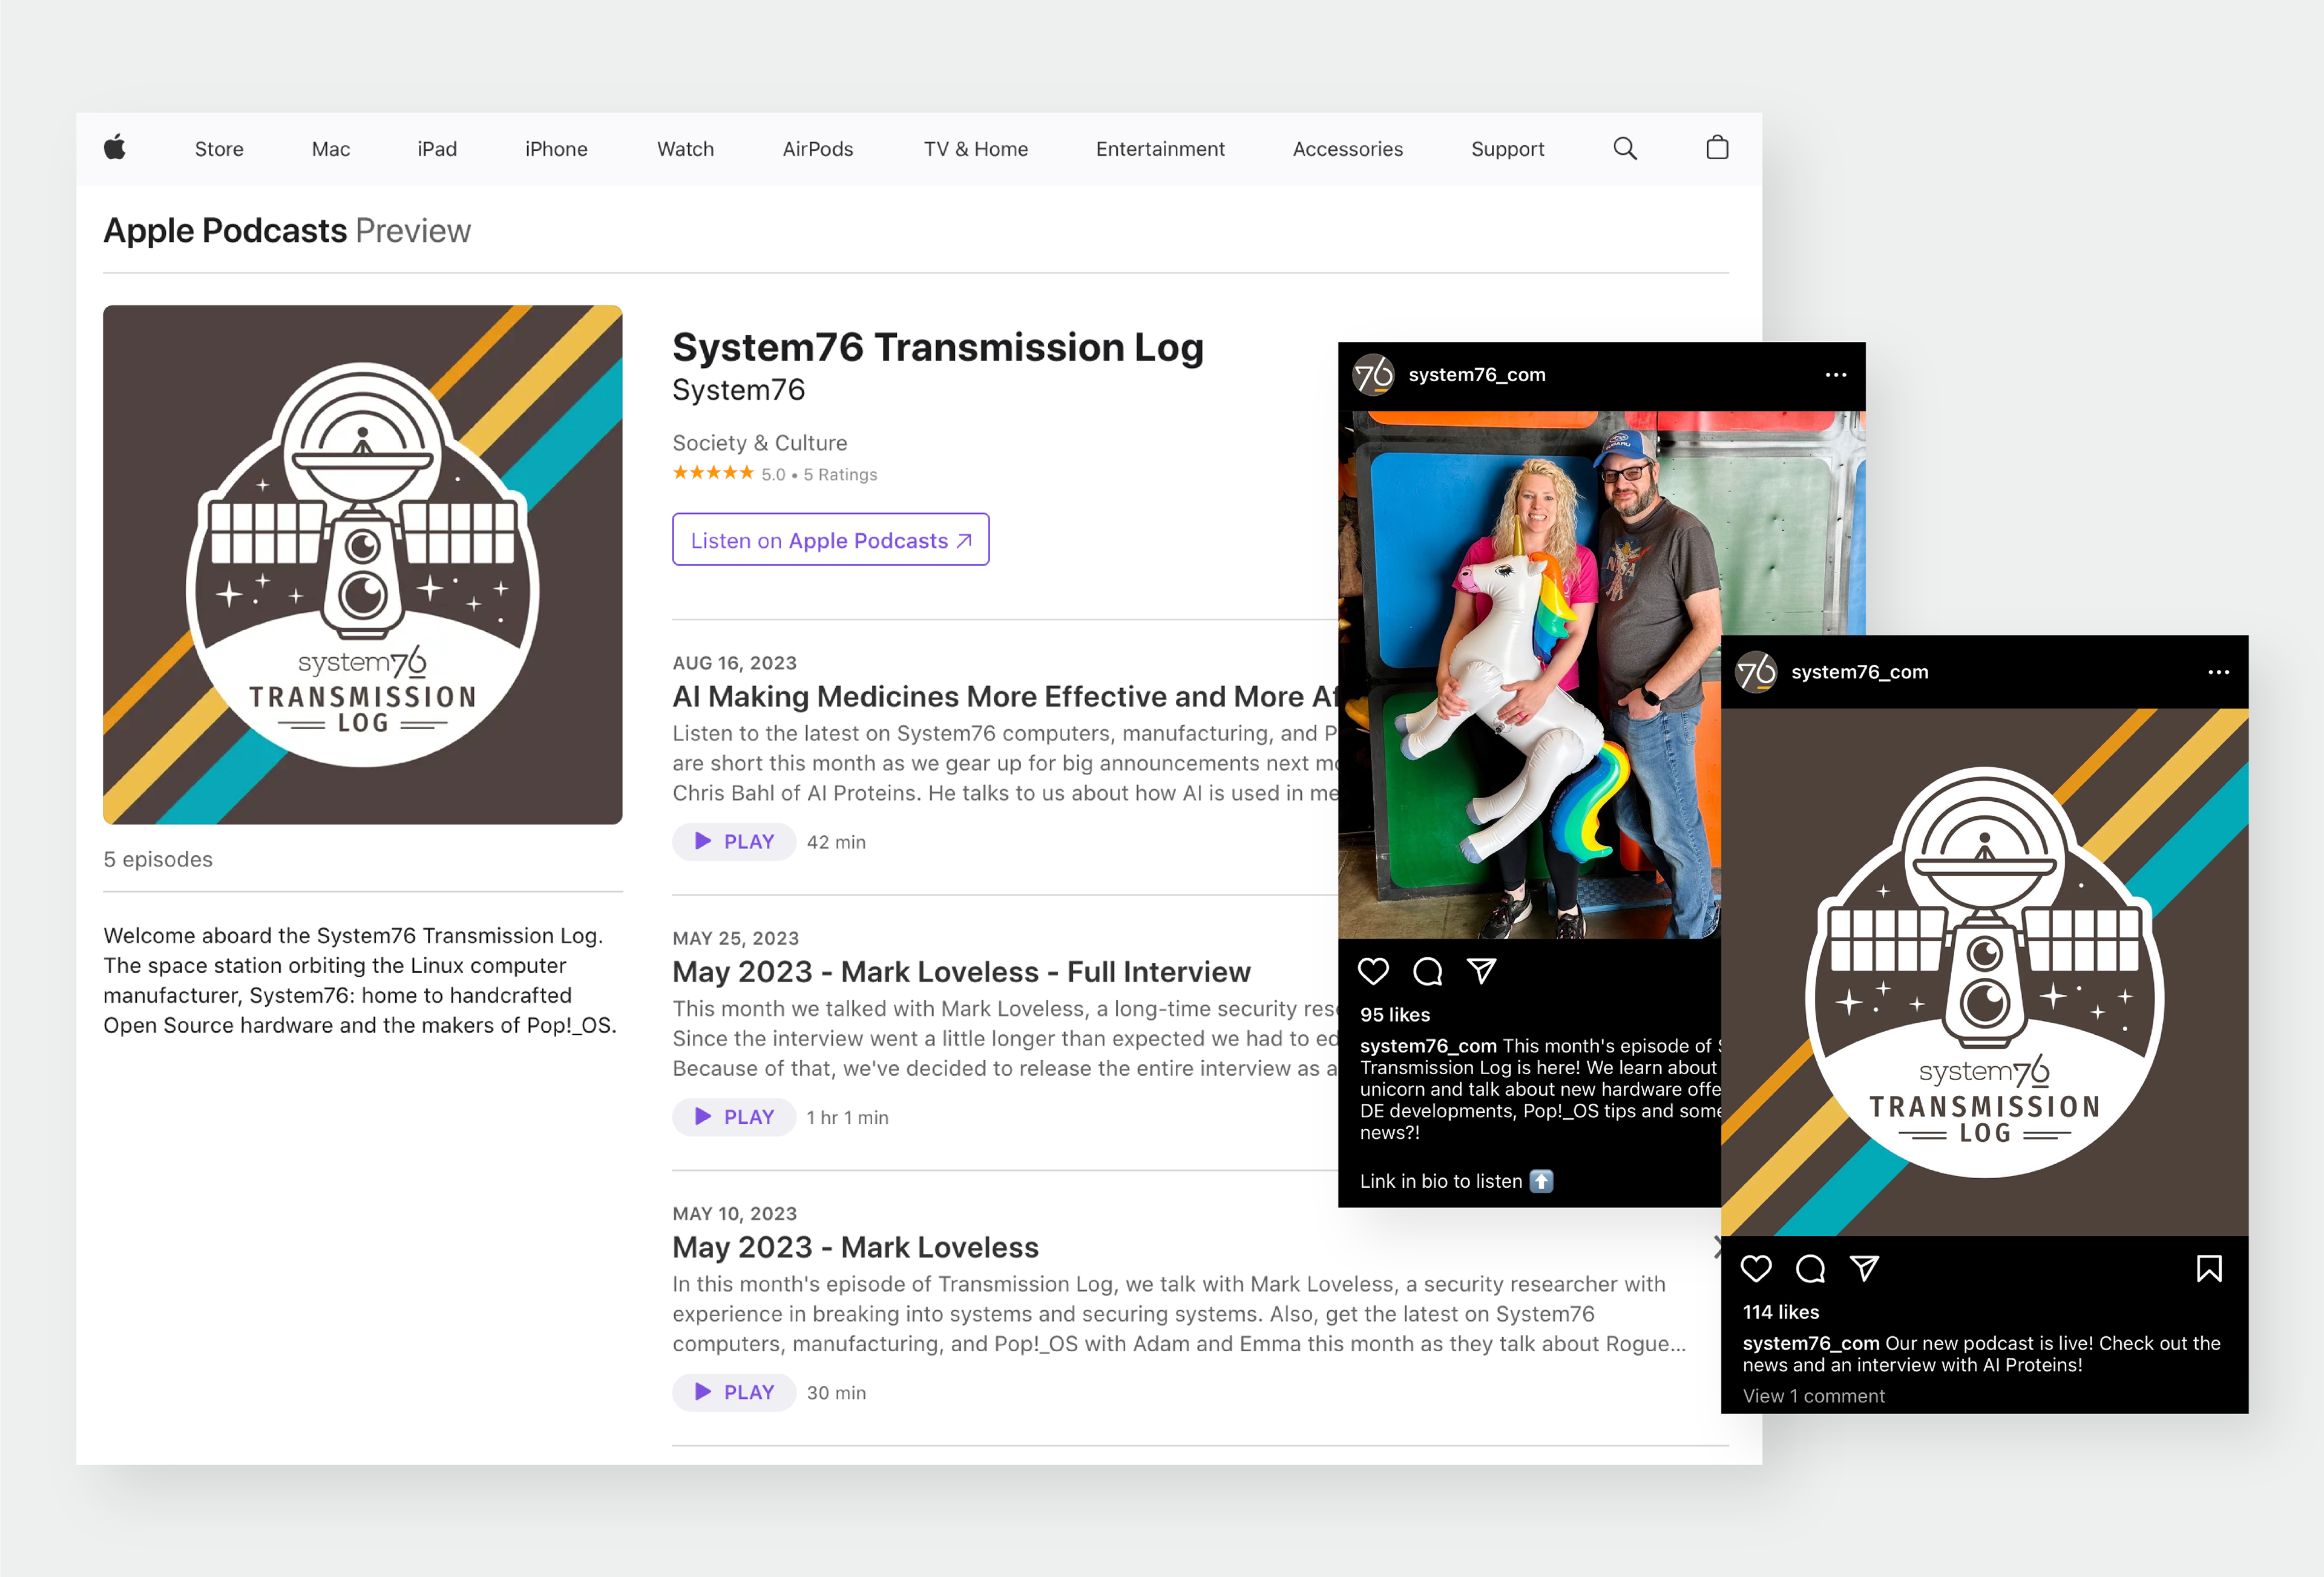Click the Link in bio to listen text
Screen dimensions: 2324x1577
click(x=1456, y=1181)
